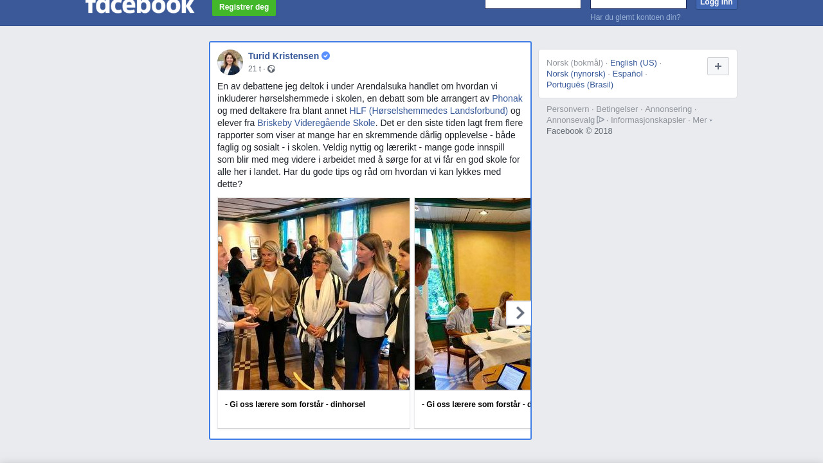Focus the email login input field
Viewport: 823px width, 463px height.
(x=533, y=4)
